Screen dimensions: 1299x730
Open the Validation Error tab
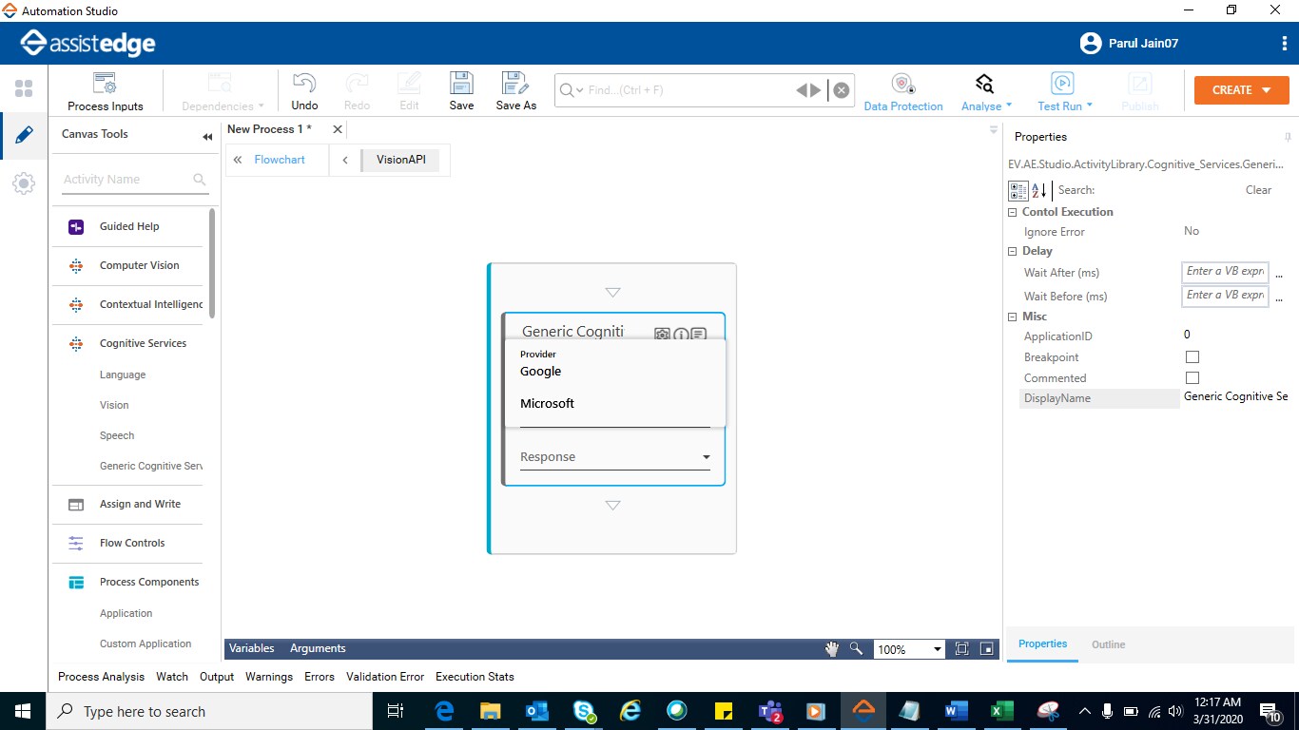click(x=385, y=677)
